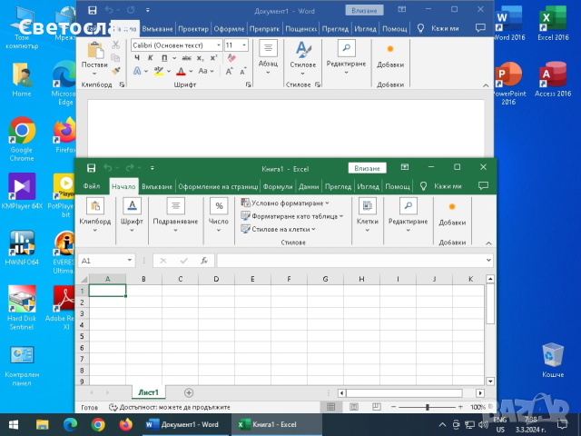
Task: Add a new sheet with the plus icon
Action: coord(189,392)
